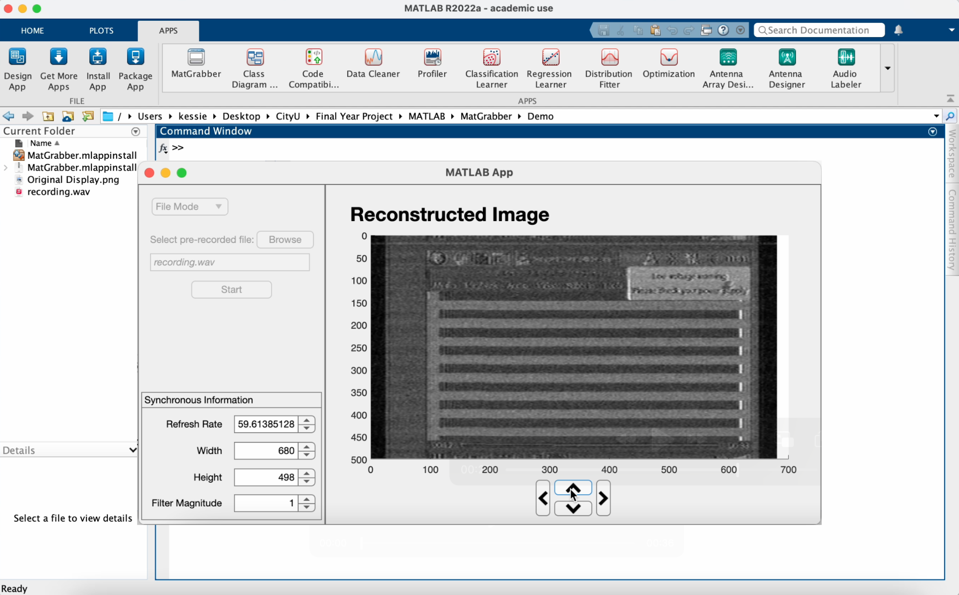Expand the address bar path dropdown

936,116
